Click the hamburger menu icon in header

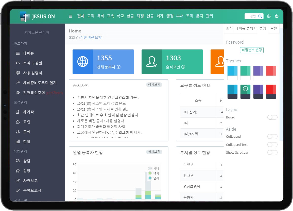click(71, 16)
